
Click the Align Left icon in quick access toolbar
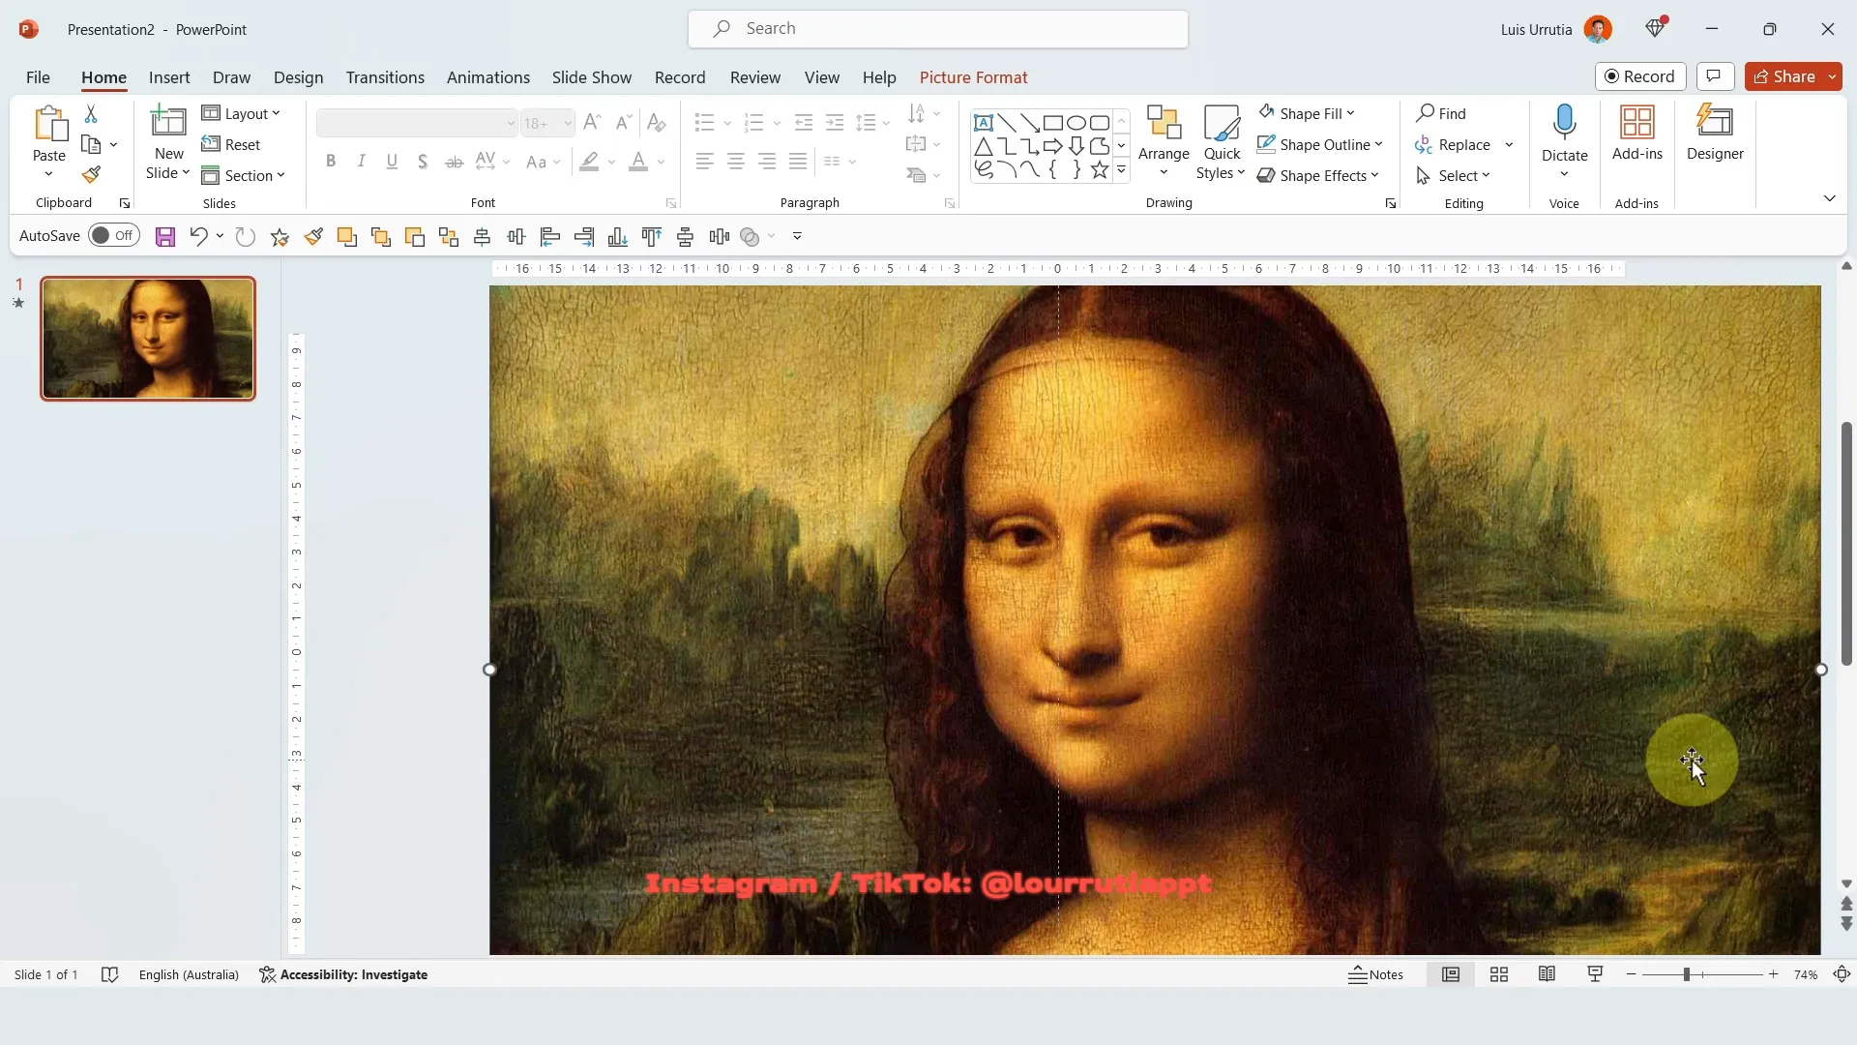(x=550, y=237)
